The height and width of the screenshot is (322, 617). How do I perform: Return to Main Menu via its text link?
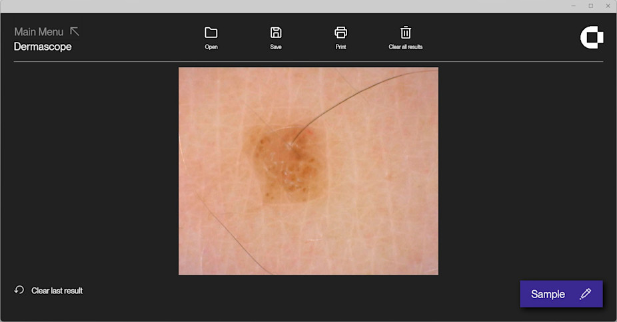(39, 32)
